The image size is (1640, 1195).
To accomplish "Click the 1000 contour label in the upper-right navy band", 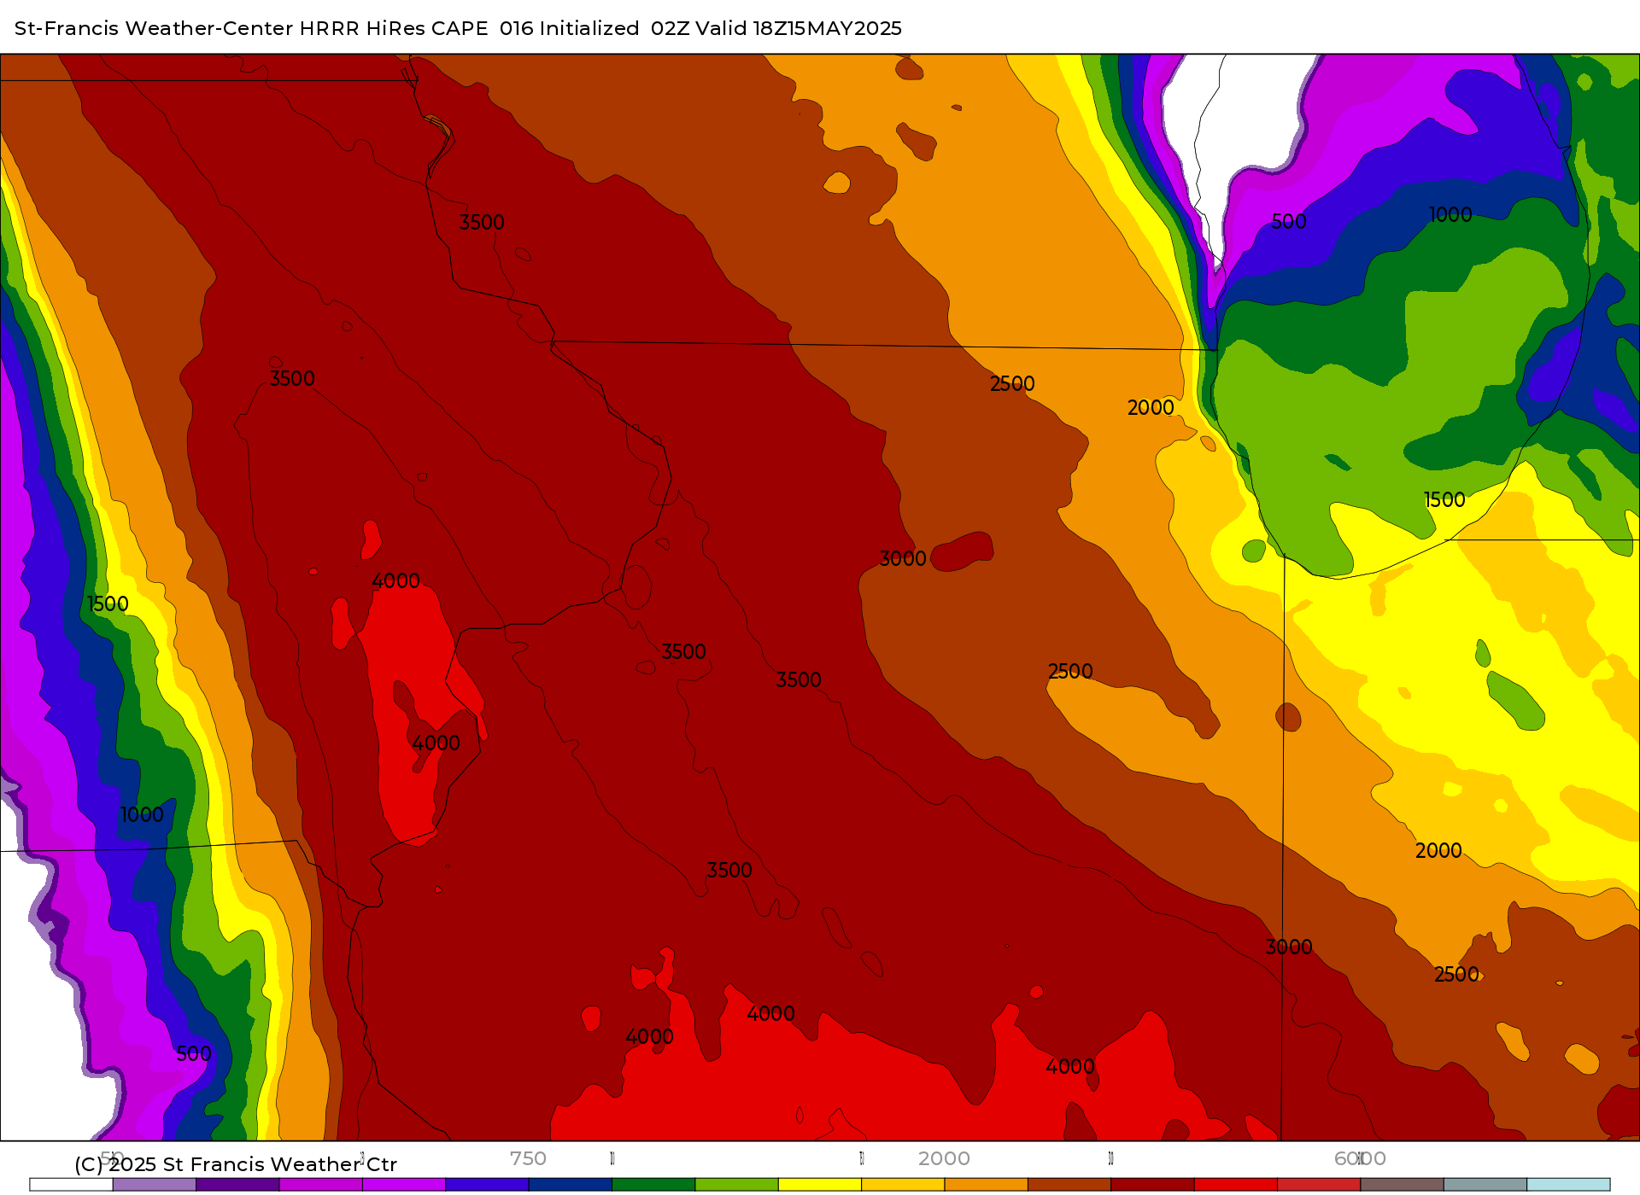I will (1450, 215).
